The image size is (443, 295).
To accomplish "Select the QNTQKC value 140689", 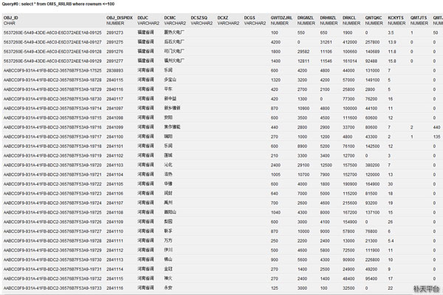I will click(372, 52).
